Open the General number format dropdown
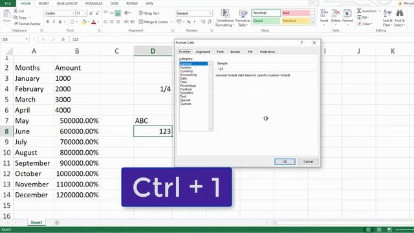The width and height of the screenshot is (414, 233). (210, 13)
